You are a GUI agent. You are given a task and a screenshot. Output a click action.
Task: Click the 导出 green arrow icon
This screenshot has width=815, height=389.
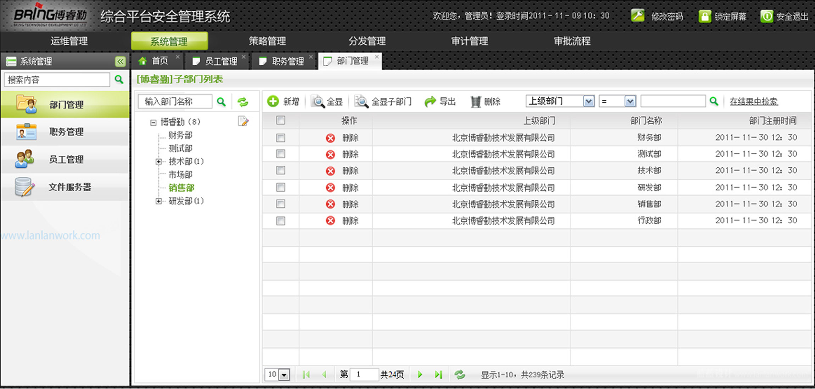(x=430, y=102)
